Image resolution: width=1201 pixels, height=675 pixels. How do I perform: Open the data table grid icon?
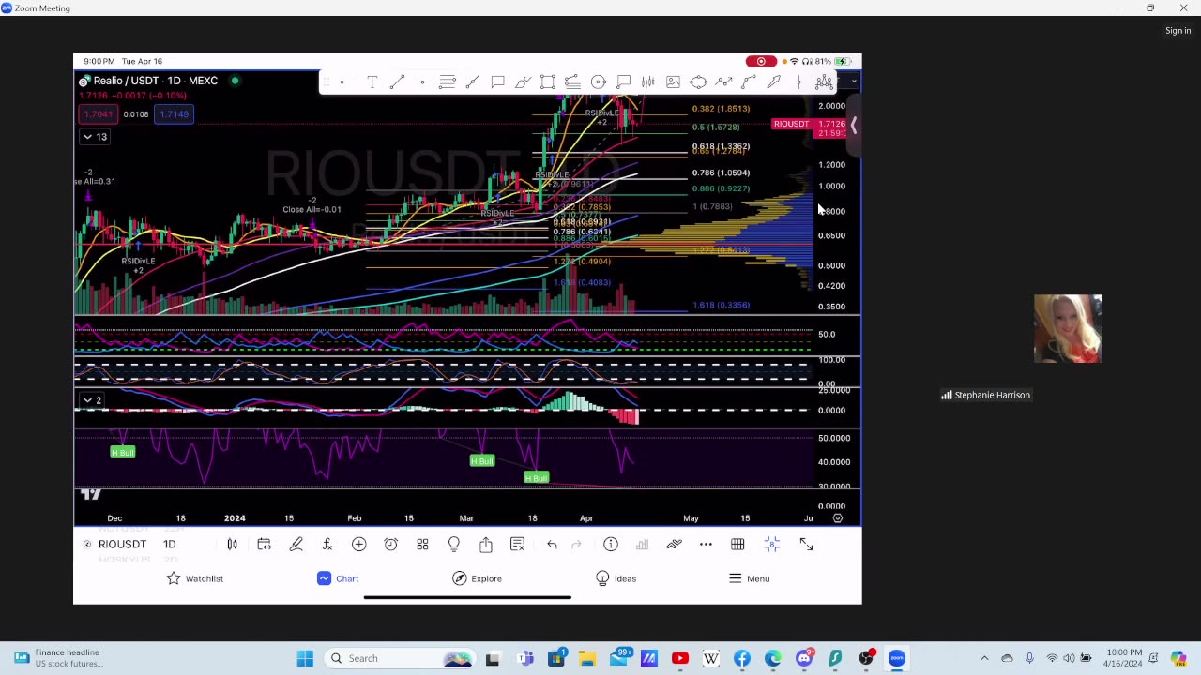737,545
